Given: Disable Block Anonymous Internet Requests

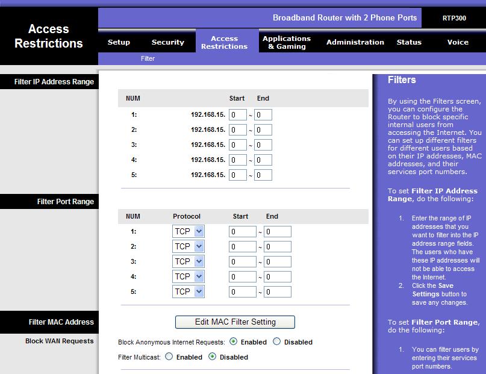Looking at the screenshot, I should 275,342.
